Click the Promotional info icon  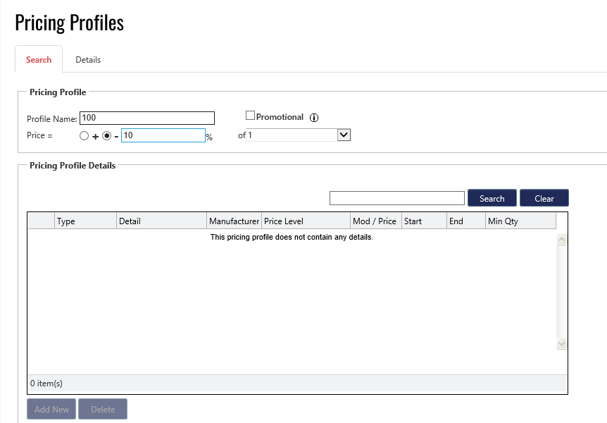(x=315, y=118)
